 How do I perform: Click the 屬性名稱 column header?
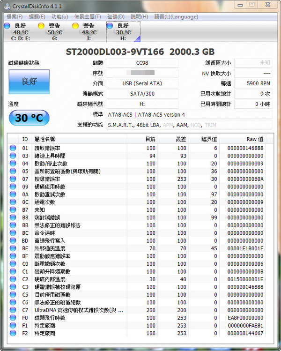pyautogui.click(x=80, y=139)
